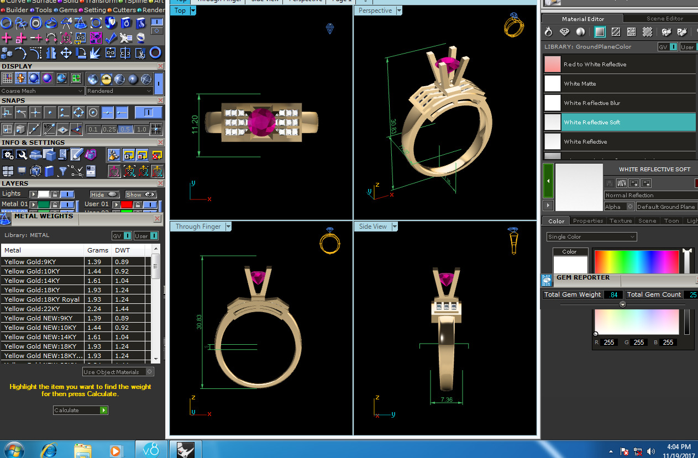Click the Show layers button

141,194
